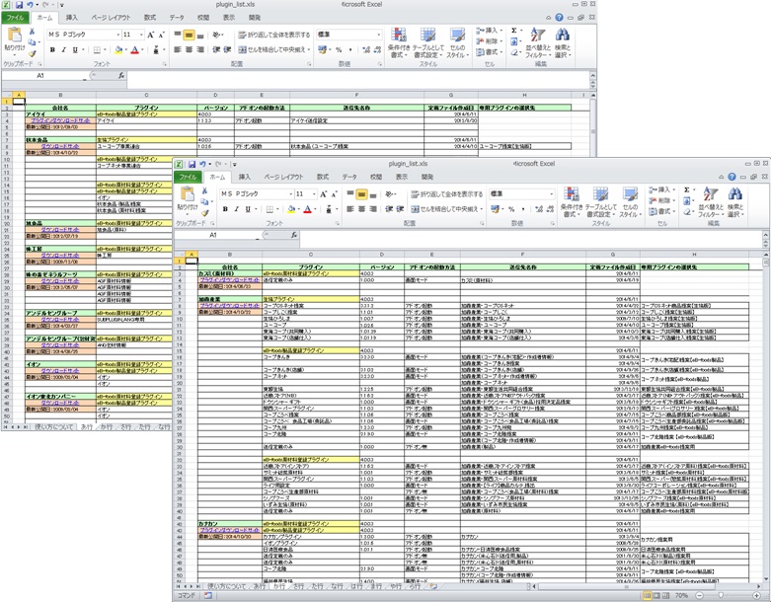Open font name dropdown in back window

(x=118, y=35)
